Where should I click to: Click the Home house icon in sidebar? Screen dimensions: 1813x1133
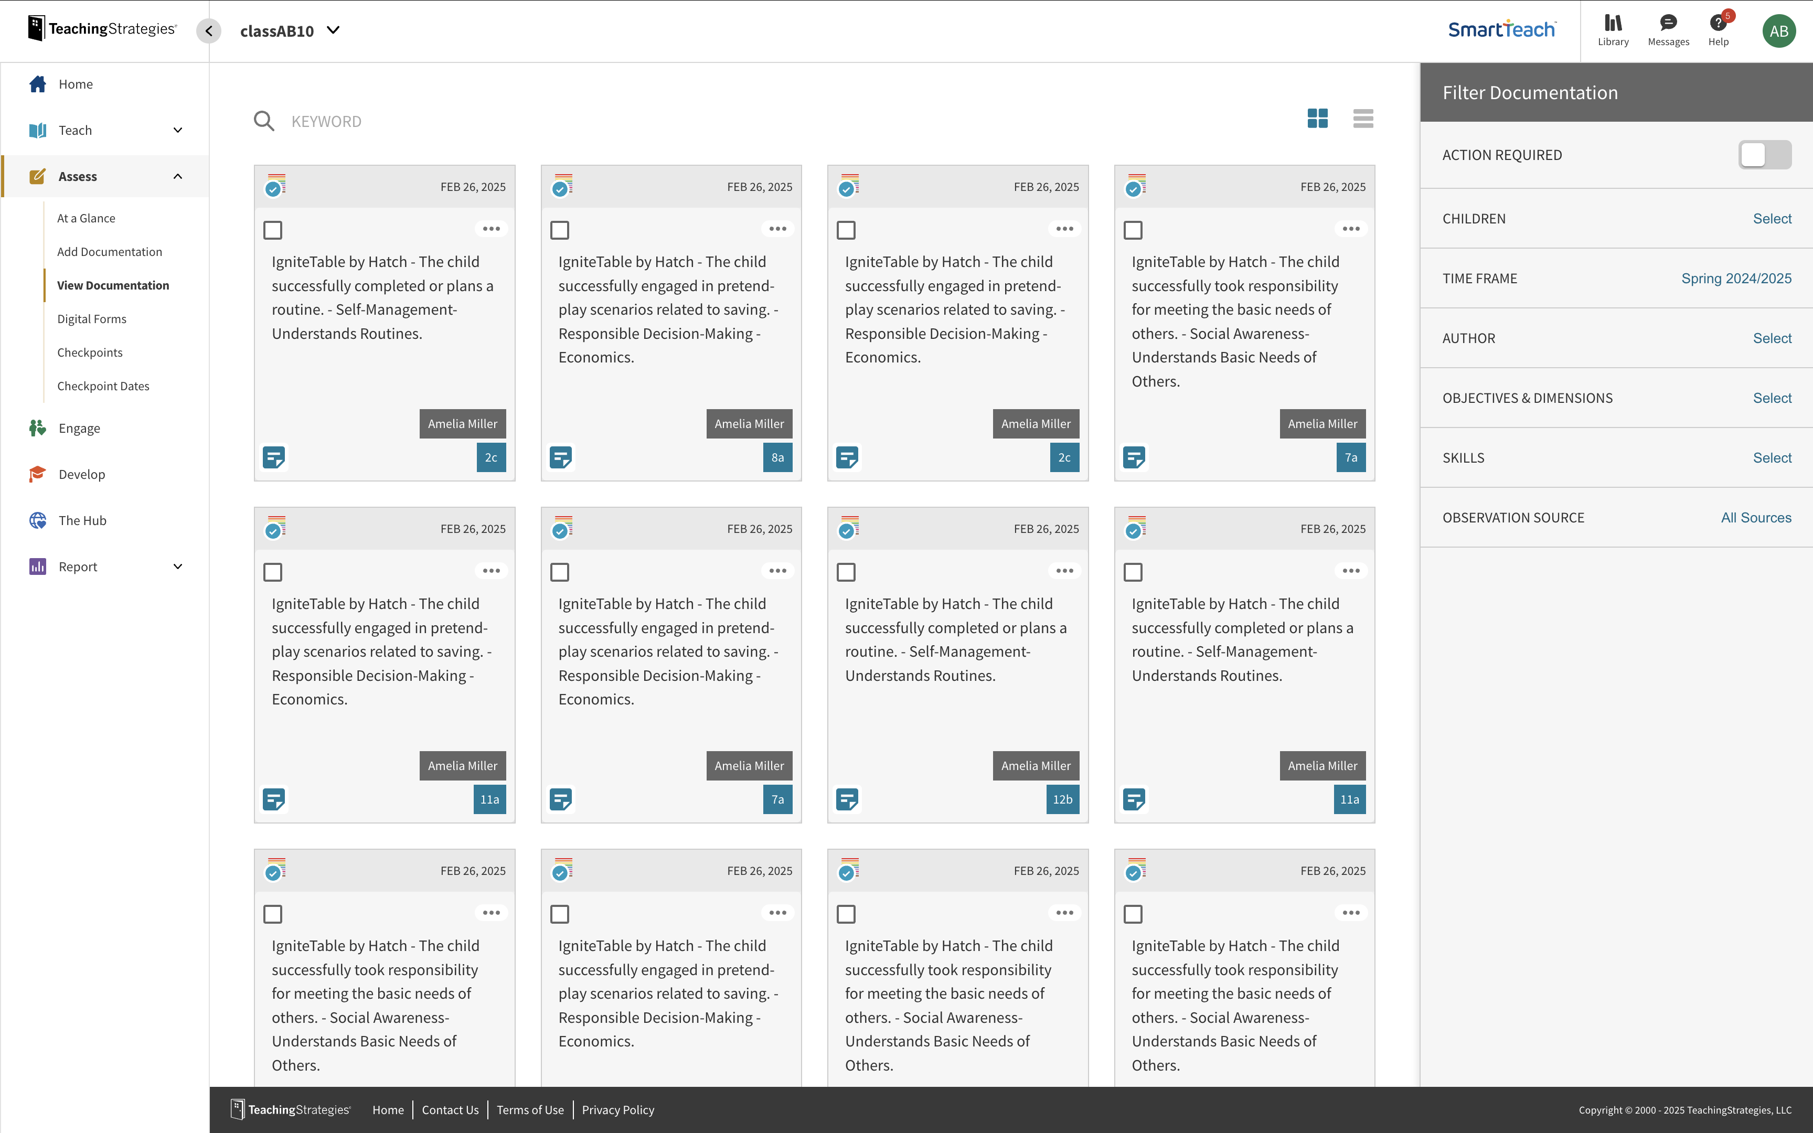point(37,84)
